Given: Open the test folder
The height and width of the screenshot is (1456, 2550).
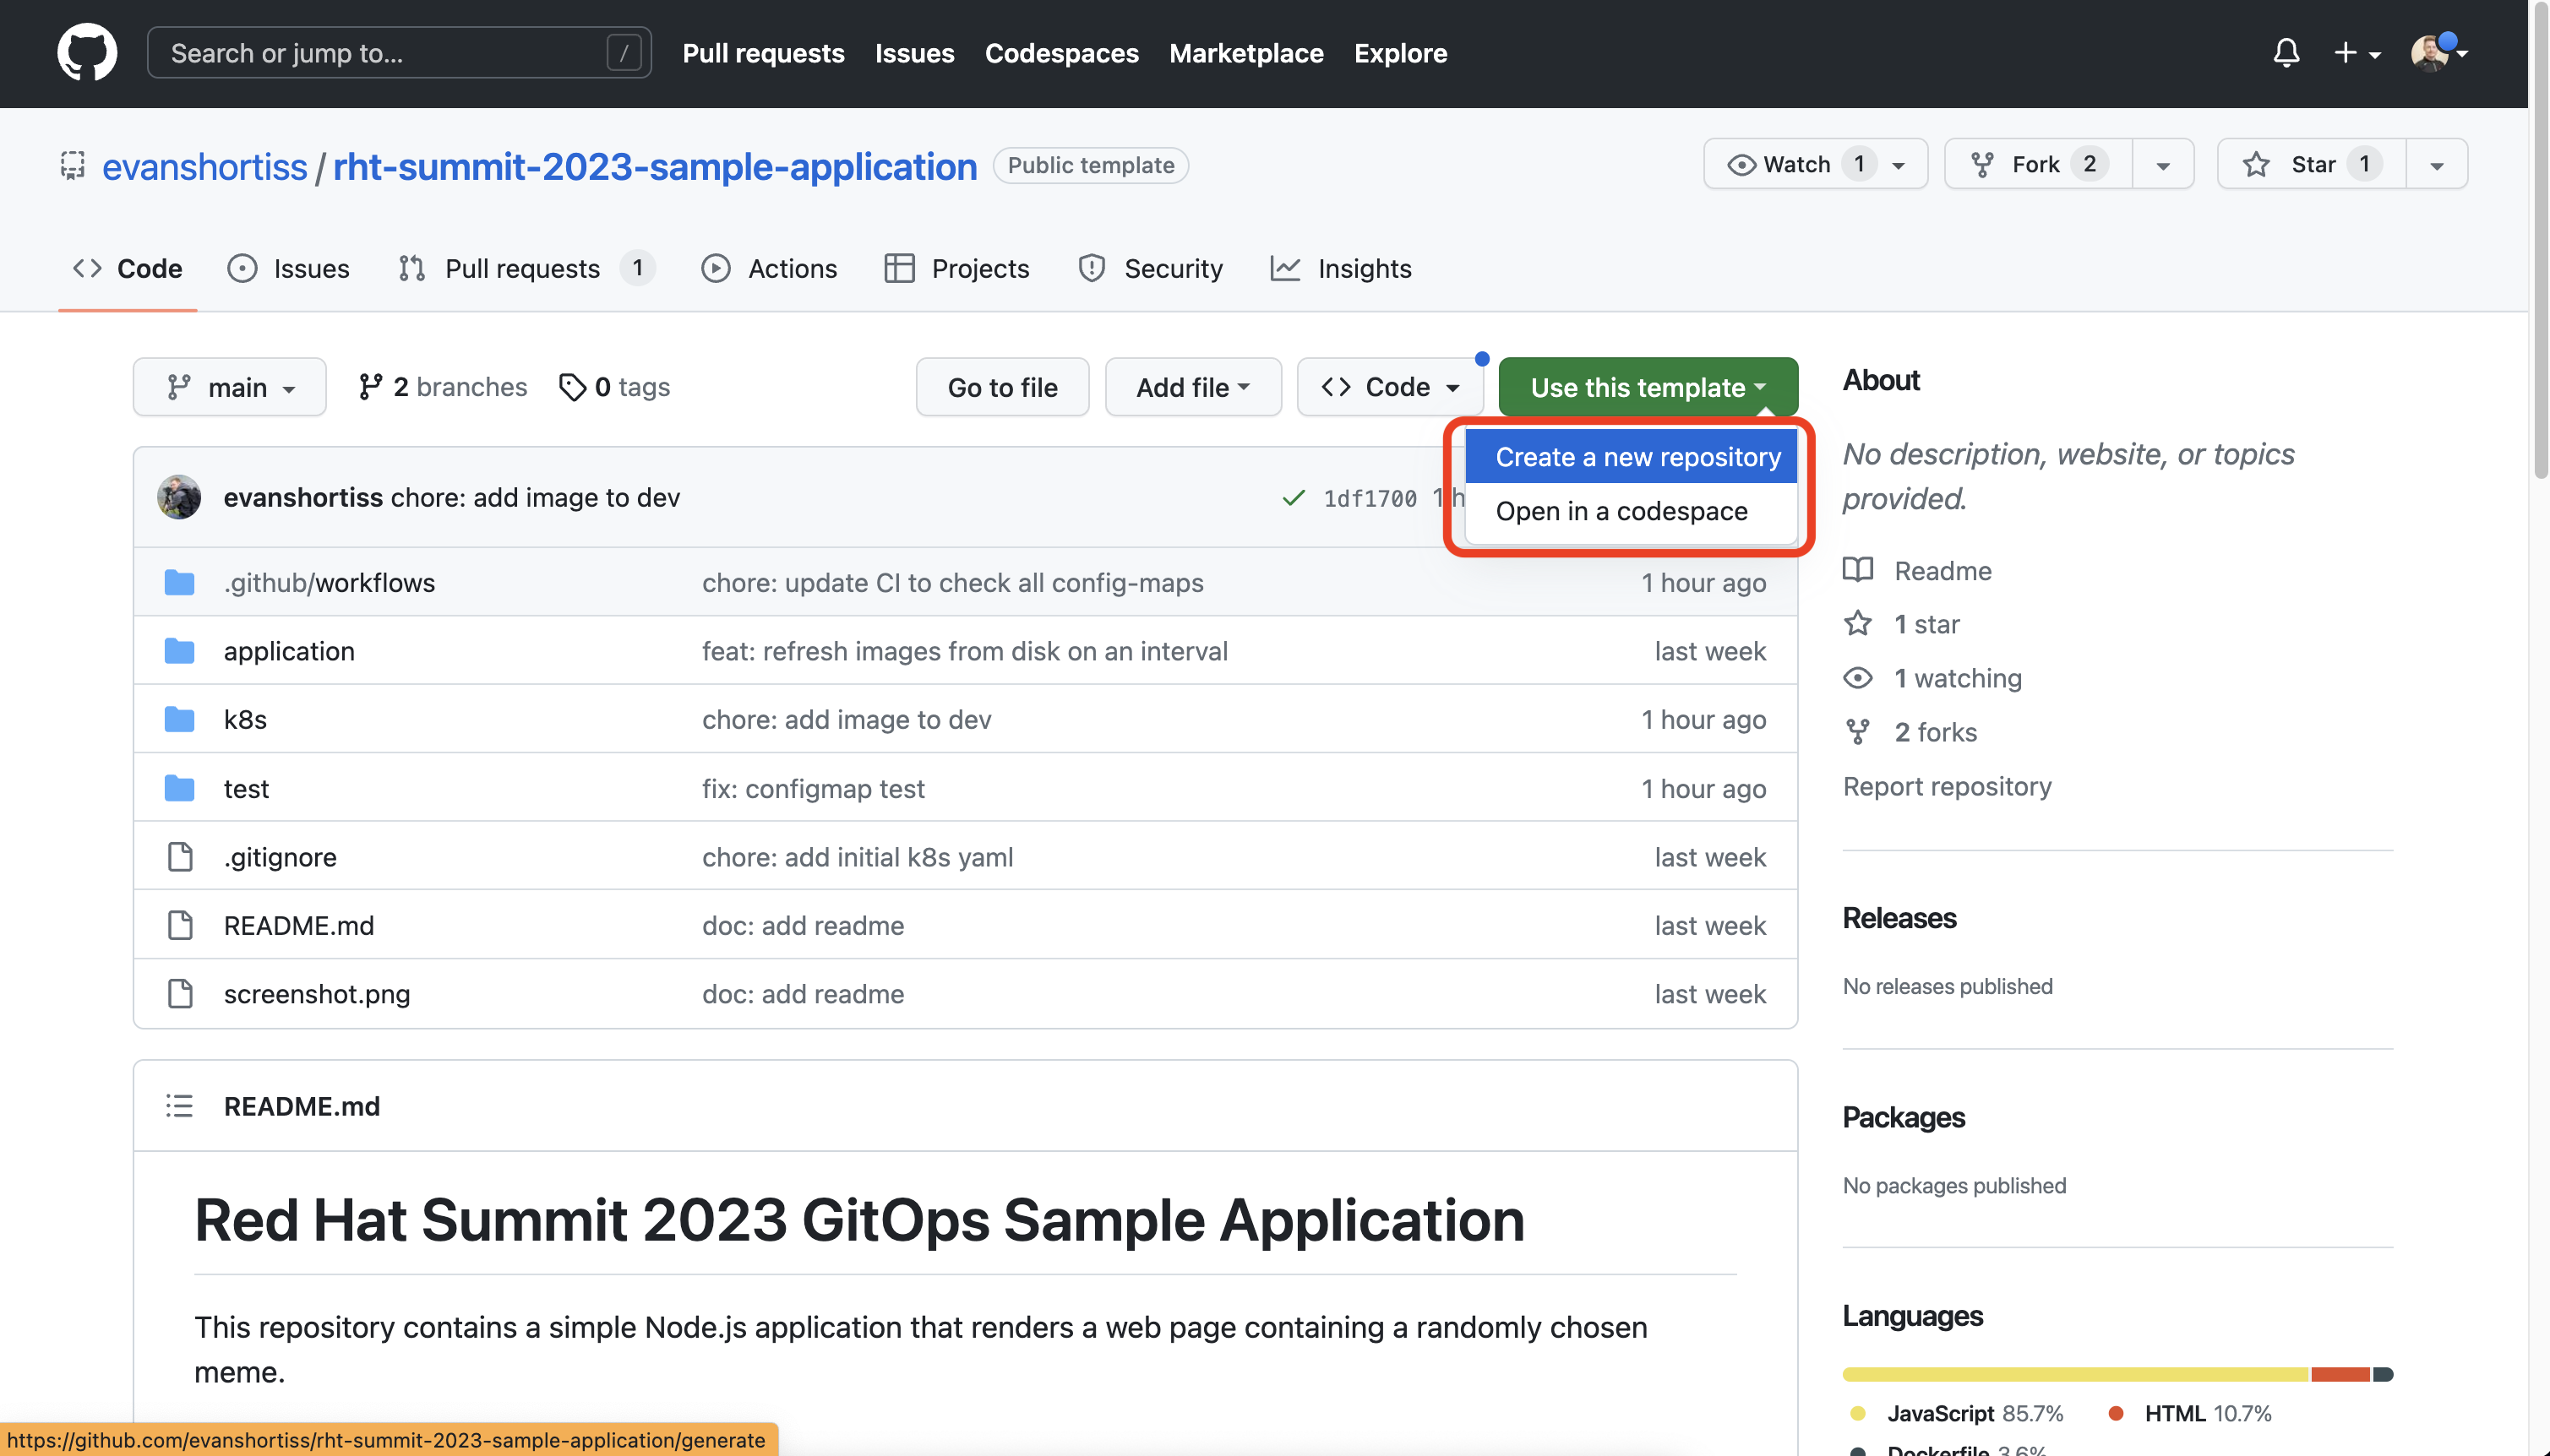Looking at the screenshot, I should click(x=246, y=788).
